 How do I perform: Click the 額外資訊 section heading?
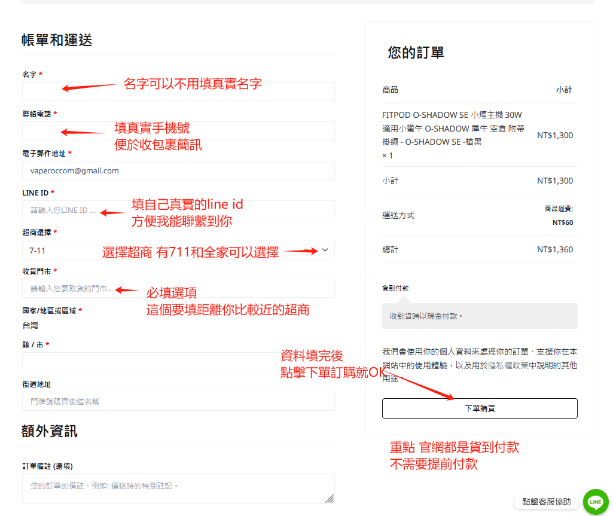[x=49, y=431]
